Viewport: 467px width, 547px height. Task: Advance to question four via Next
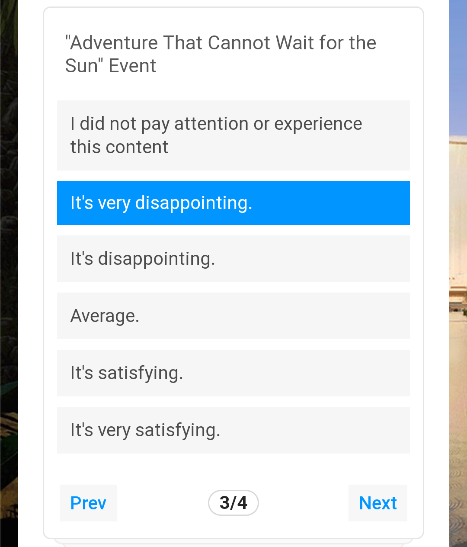(x=378, y=503)
